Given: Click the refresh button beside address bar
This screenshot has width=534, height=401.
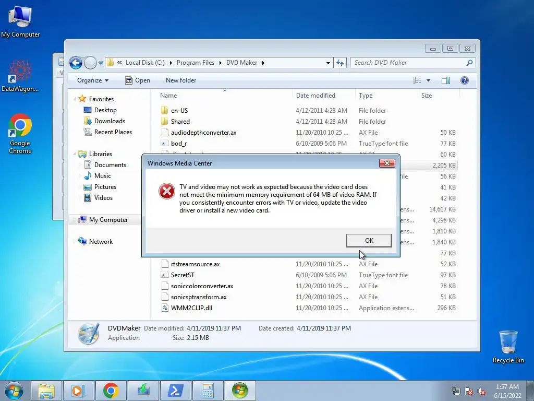Looking at the screenshot, I should click(x=340, y=63).
